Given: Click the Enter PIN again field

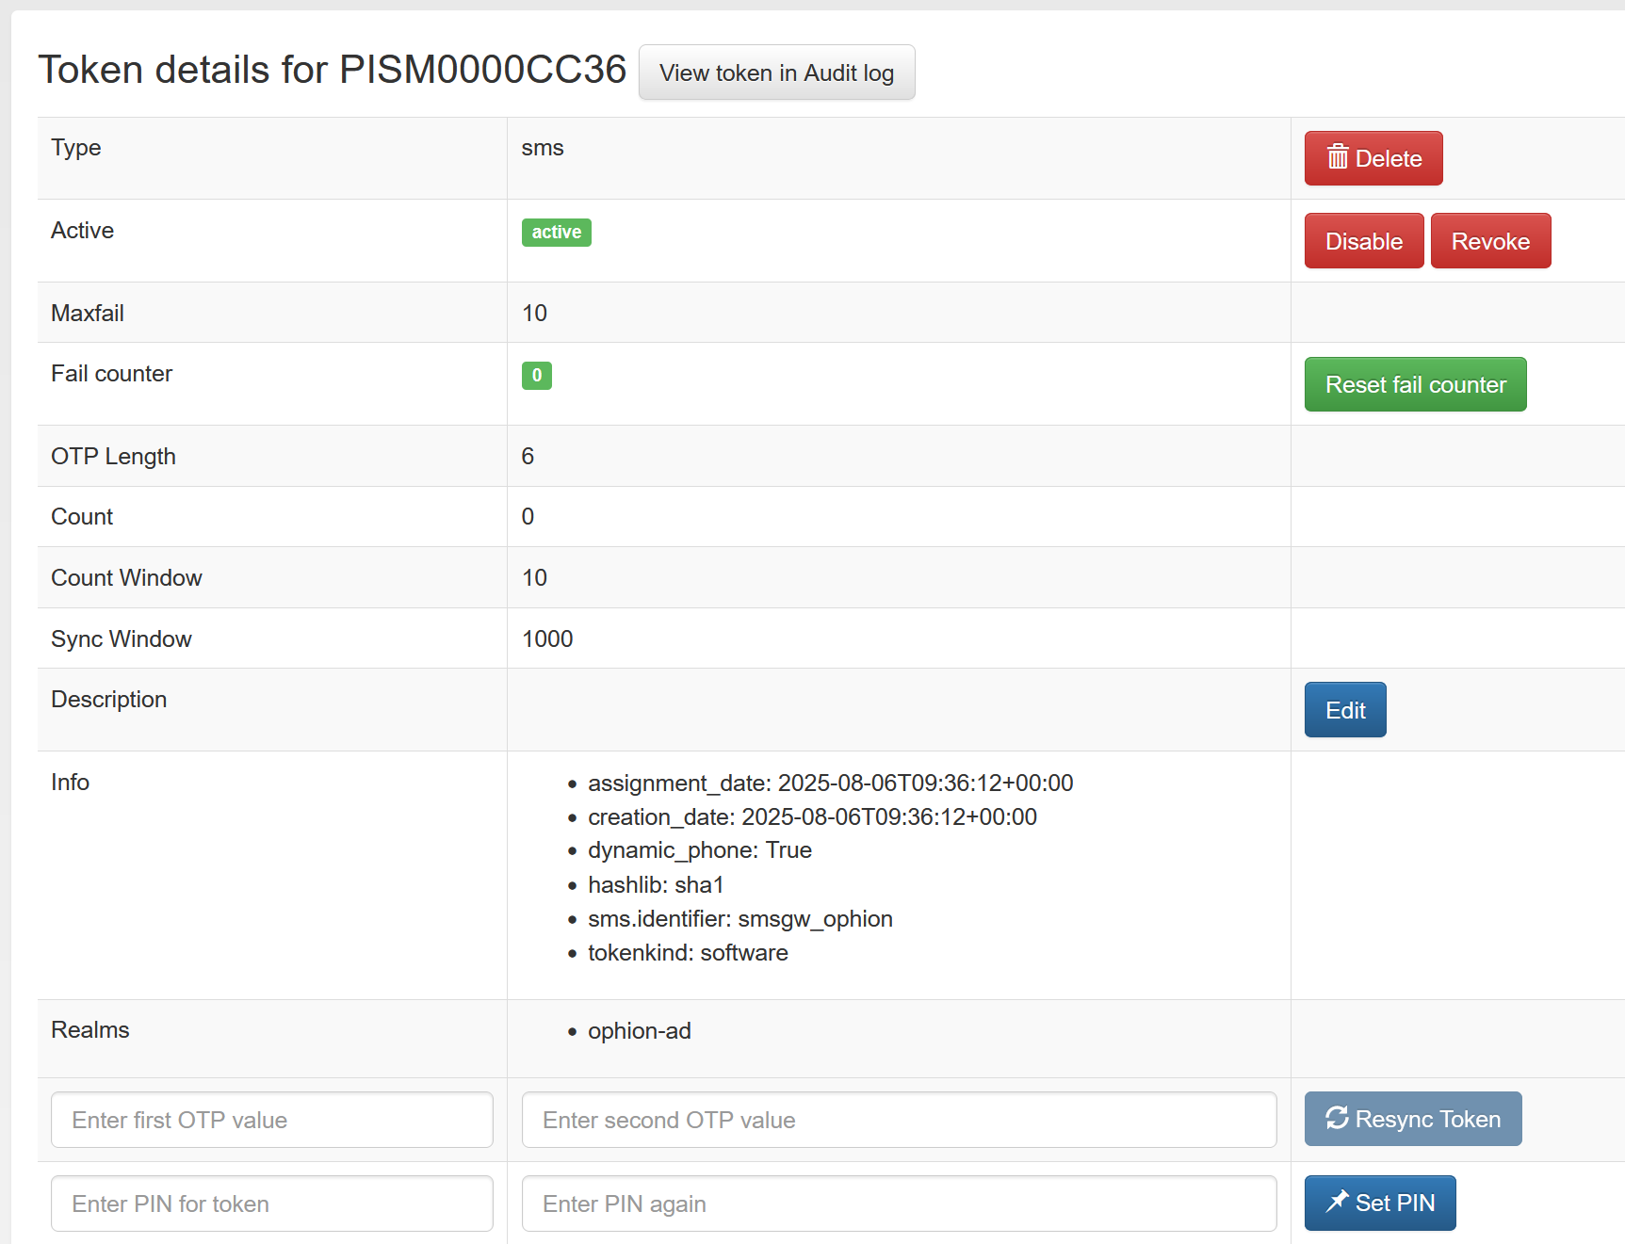Looking at the screenshot, I should tap(899, 1204).
